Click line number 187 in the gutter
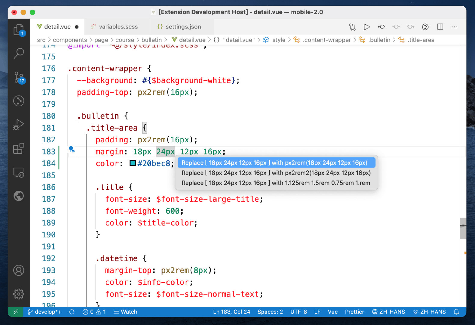475x325 pixels. coord(48,199)
